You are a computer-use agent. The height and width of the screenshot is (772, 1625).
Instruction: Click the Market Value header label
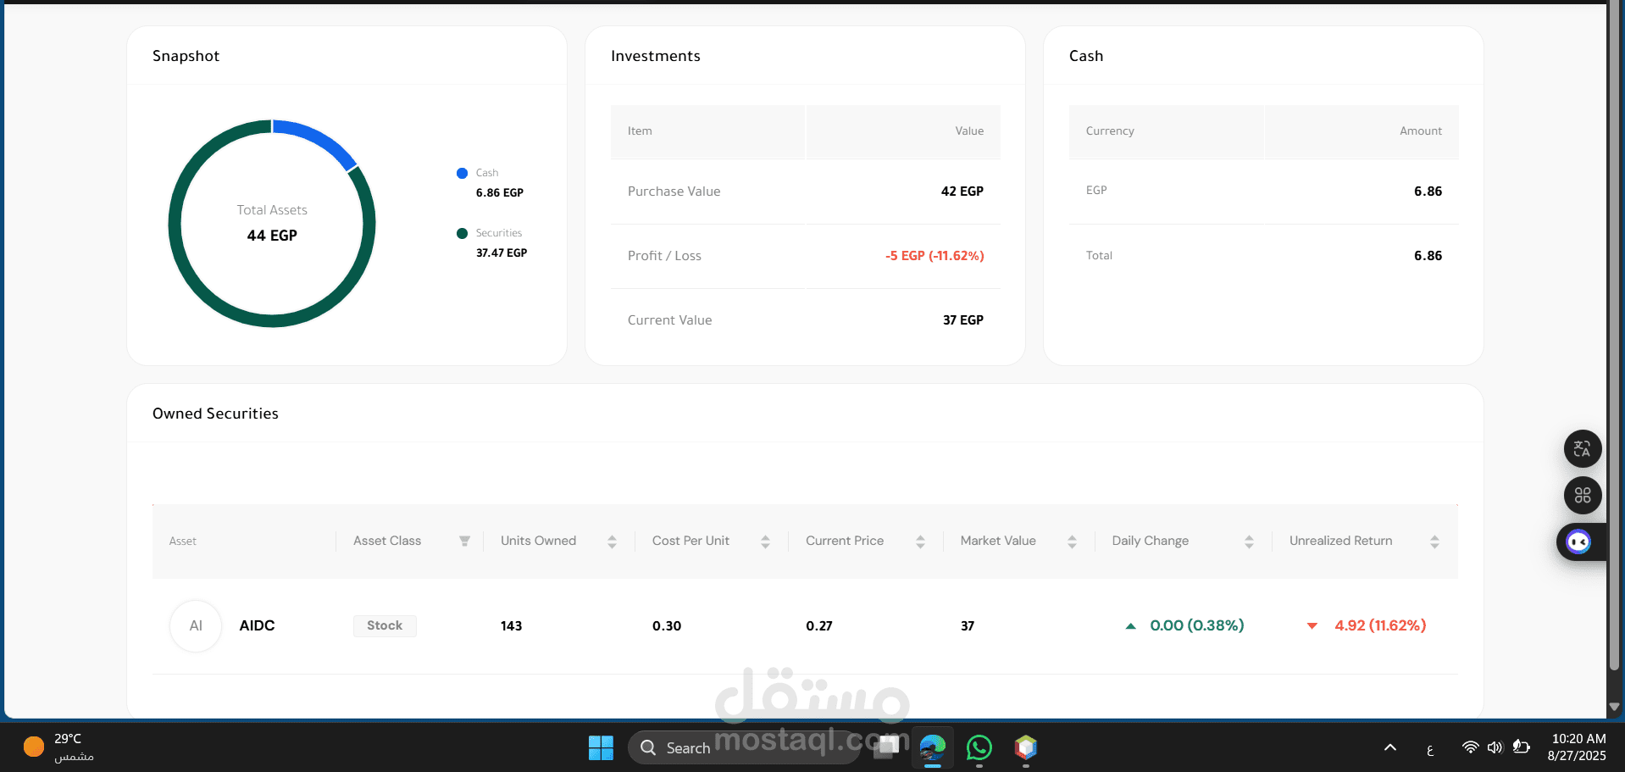[998, 542]
